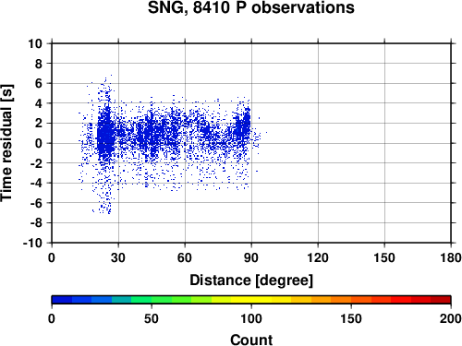Viewport: 462px width, 346px height.
Task: Pick the yellow segment at count 100
Action: (x=251, y=300)
